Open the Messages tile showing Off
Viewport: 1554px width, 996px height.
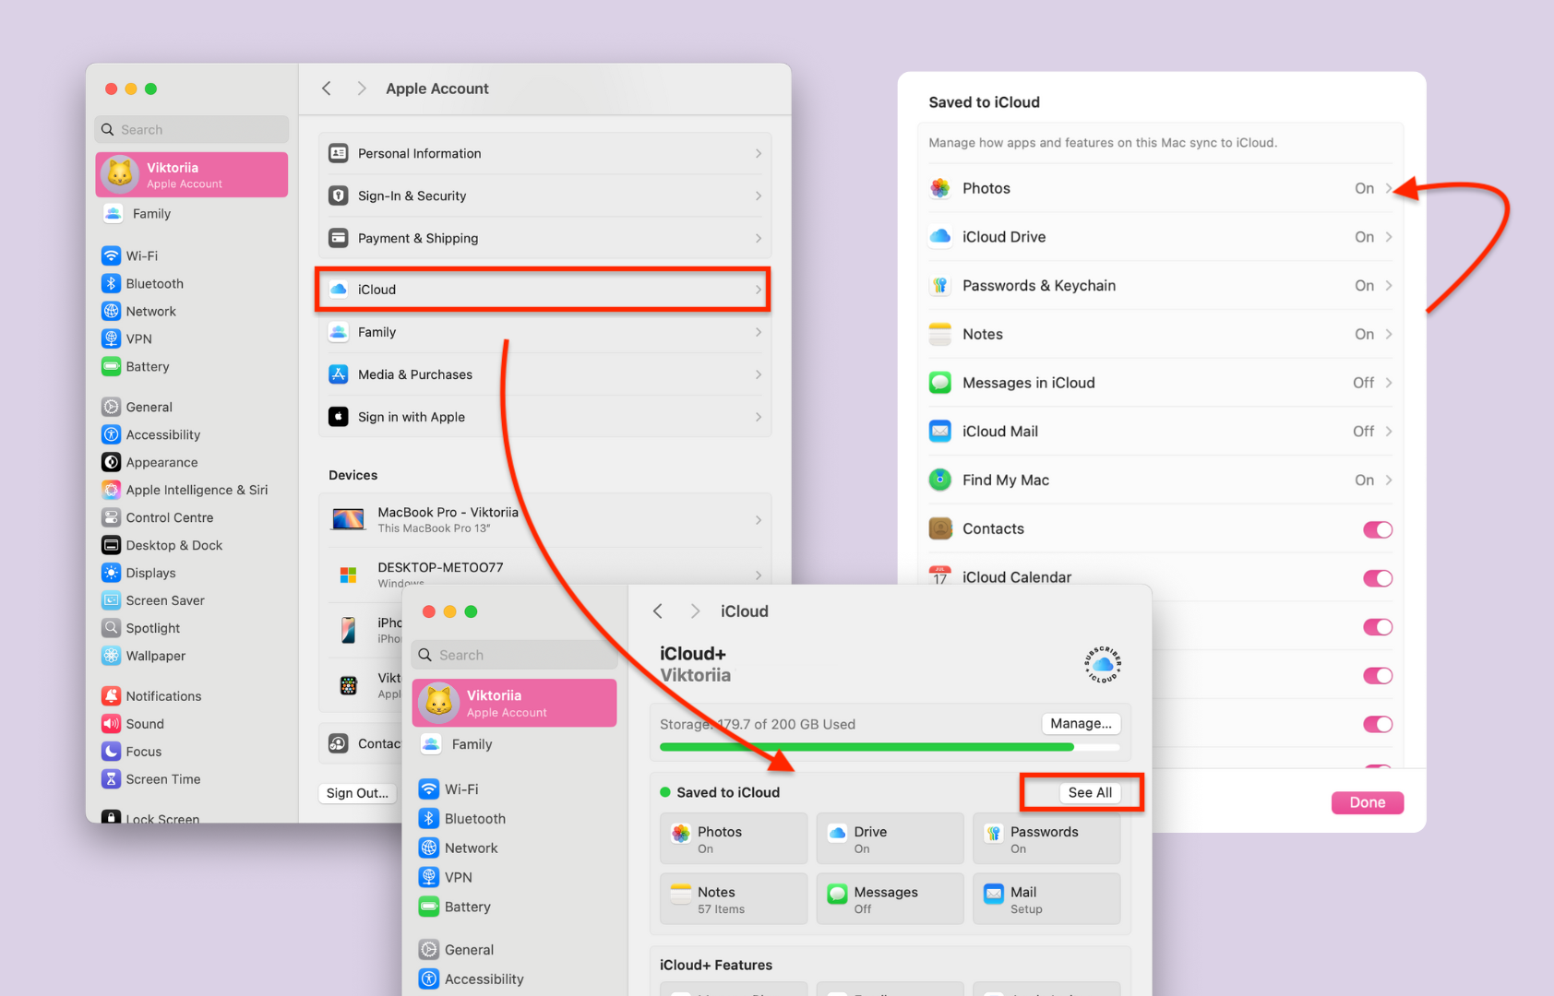click(x=891, y=899)
